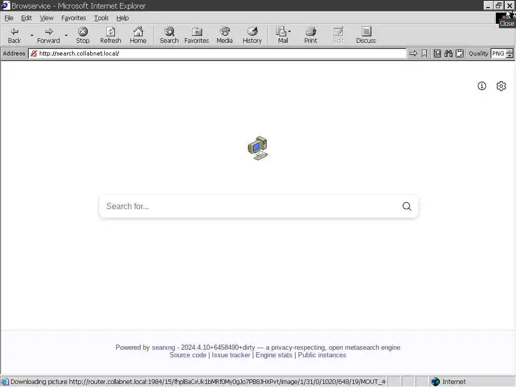Click the page icon in the address field

coord(34,53)
